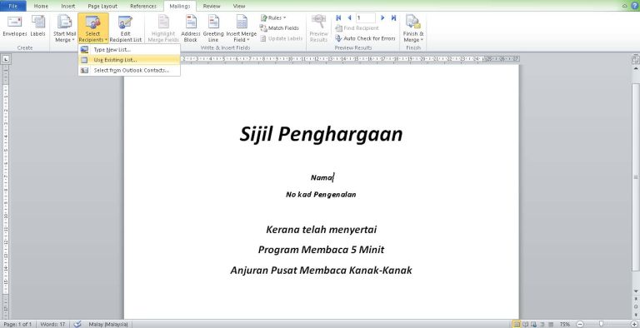Open Word Help question mark icon
Viewport: 640px width, 328px height.
(635, 6)
